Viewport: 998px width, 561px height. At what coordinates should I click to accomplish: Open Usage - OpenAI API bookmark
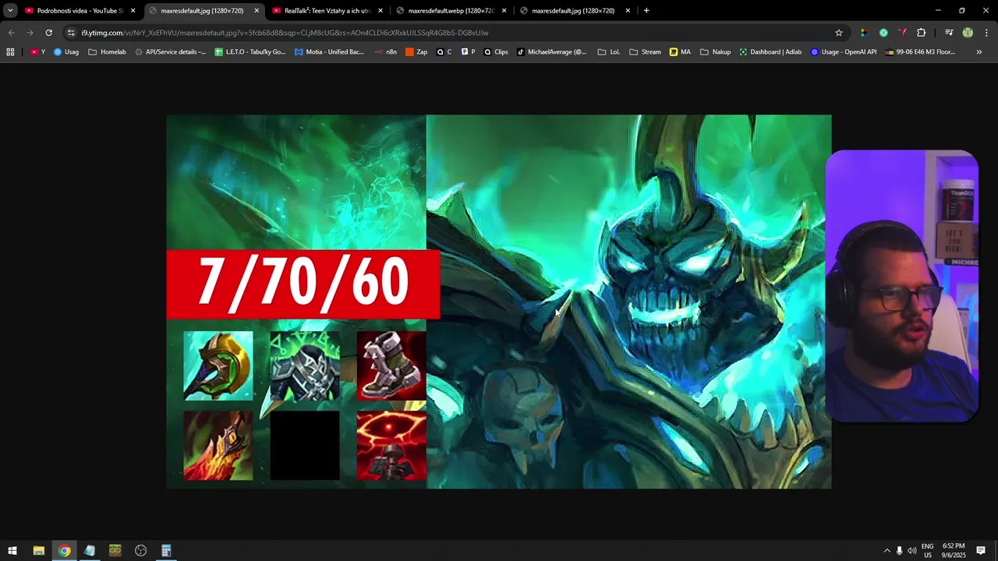point(844,52)
